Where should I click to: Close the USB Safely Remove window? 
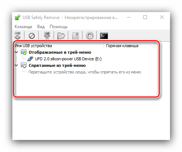tap(162, 17)
